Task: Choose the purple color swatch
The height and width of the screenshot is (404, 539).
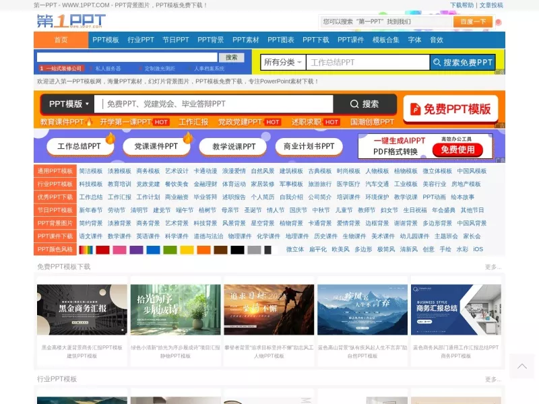Action: [136, 250]
